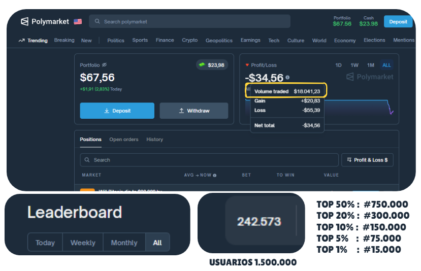Open the Crypto category
This screenshot has height=271, width=421.
[190, 40]
